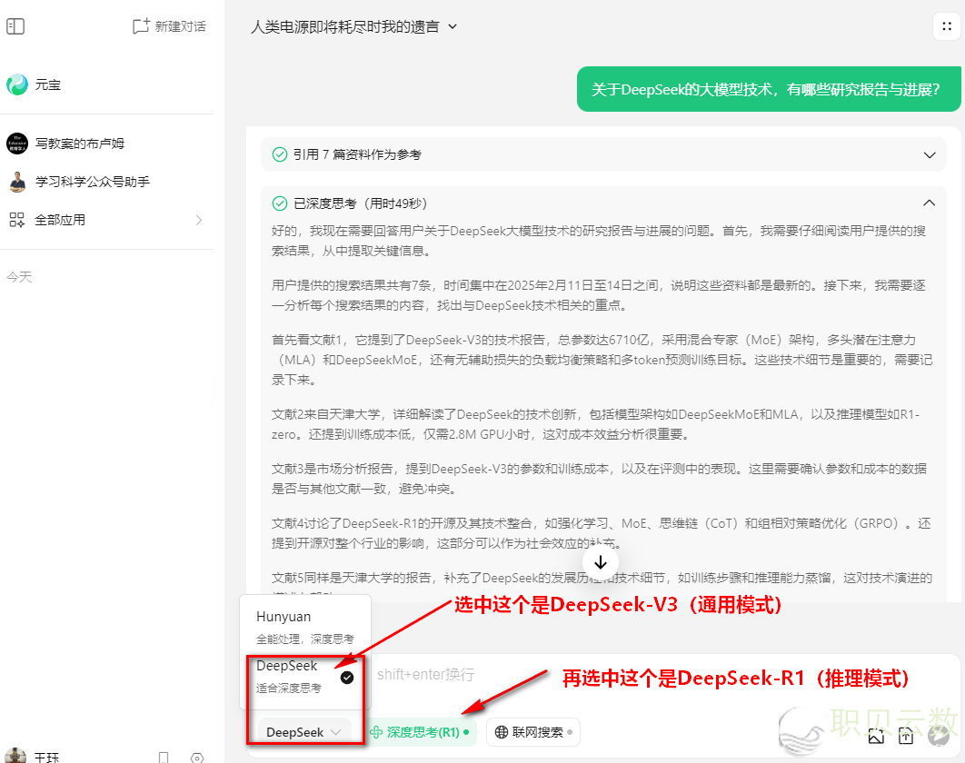Open the settings hexagon icon

click(197, 758)
